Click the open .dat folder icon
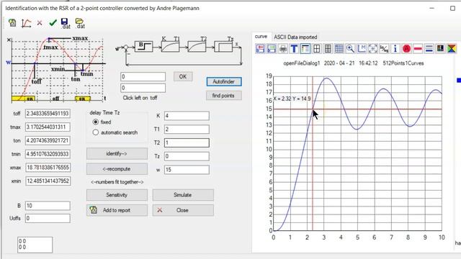 [x=80, y=23]
